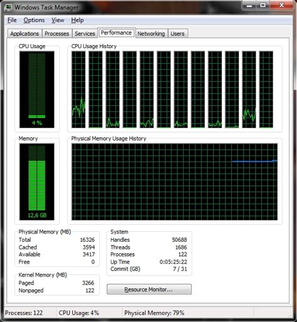Open the Help menu

[77, 20]
